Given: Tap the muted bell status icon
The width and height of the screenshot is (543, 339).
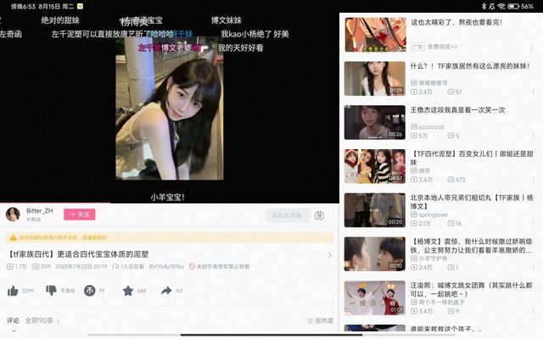Looking at the screenshot, I should click(492, 6).
